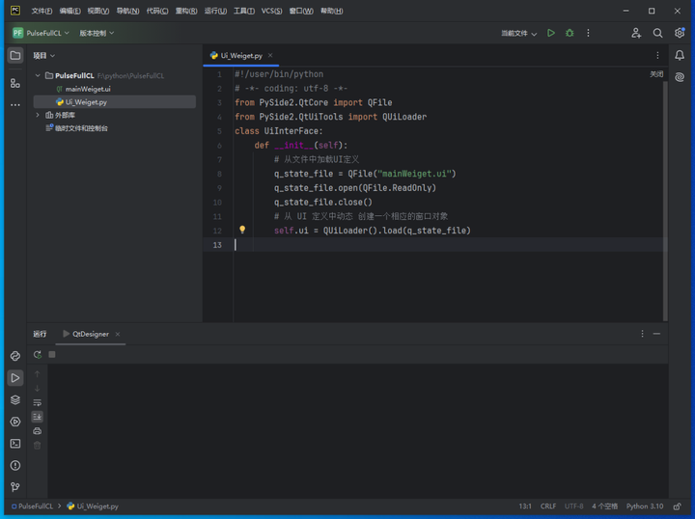The image size is (695, 519).
Task: Change CRLF line separator in status bar
Action: pos(548,506)
